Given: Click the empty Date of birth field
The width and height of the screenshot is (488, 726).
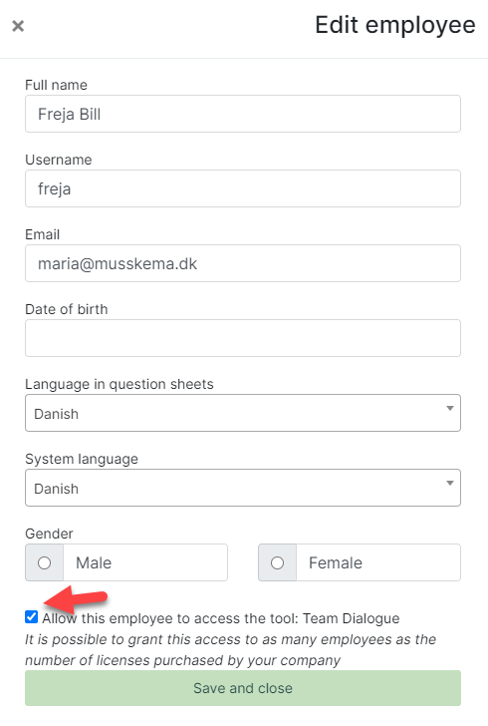Looking at the screenshot, I should (243, 338).
